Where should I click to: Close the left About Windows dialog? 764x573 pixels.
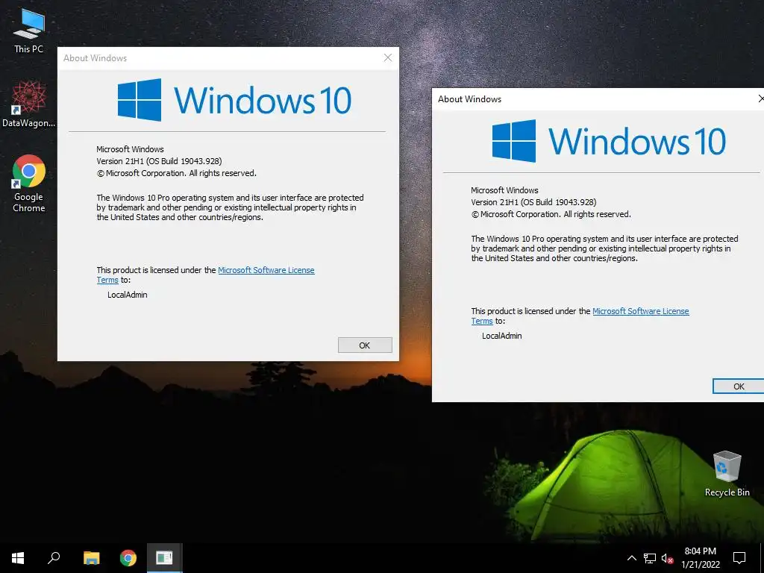click(388, 57)
